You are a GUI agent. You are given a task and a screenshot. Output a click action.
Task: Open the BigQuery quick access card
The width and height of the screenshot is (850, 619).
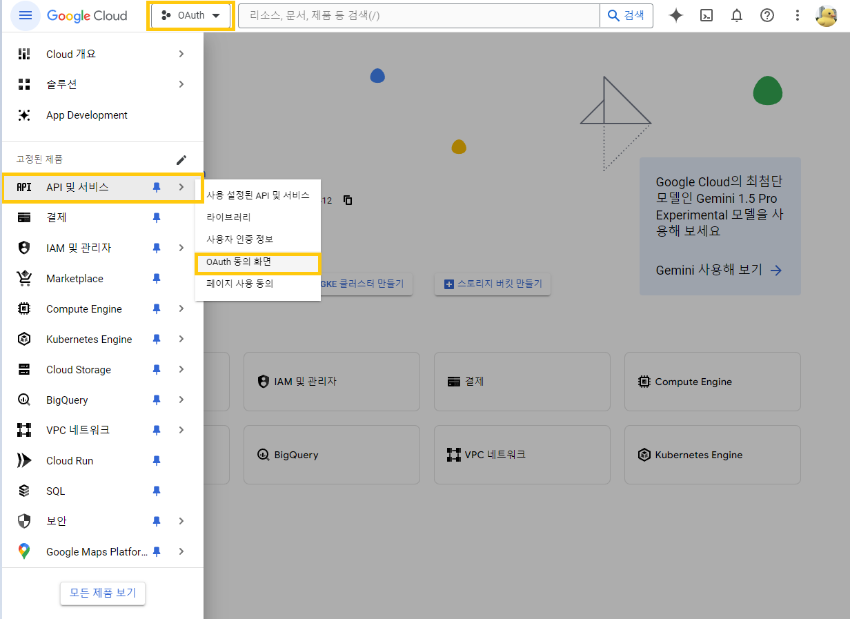tap(332, 455)
